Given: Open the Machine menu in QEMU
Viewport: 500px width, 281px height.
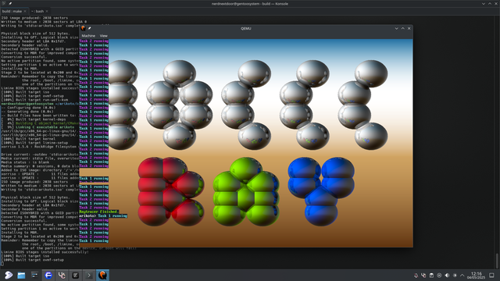Looking at the screenshot, I should click(88, 36).
